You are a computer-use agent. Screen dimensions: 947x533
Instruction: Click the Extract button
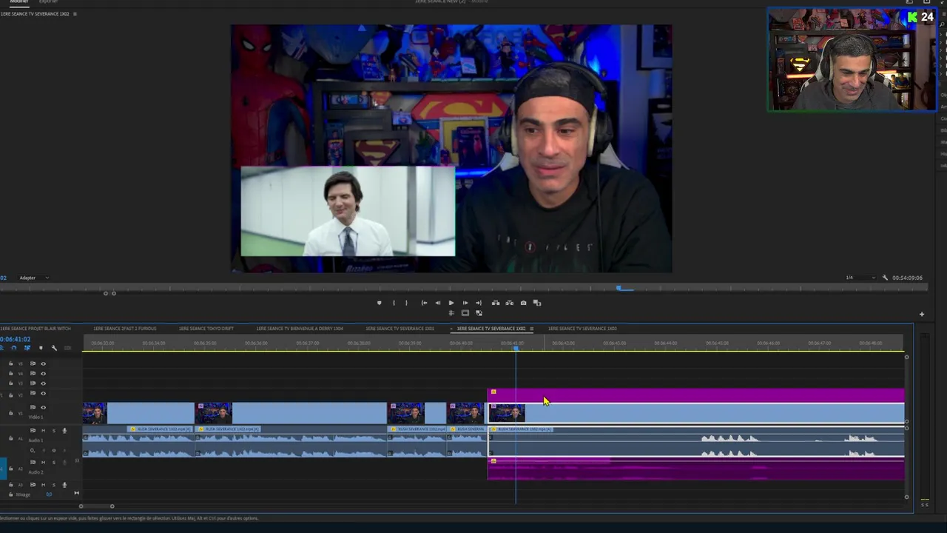509,303
